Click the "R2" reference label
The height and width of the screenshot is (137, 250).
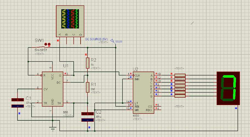pos(93,60)
